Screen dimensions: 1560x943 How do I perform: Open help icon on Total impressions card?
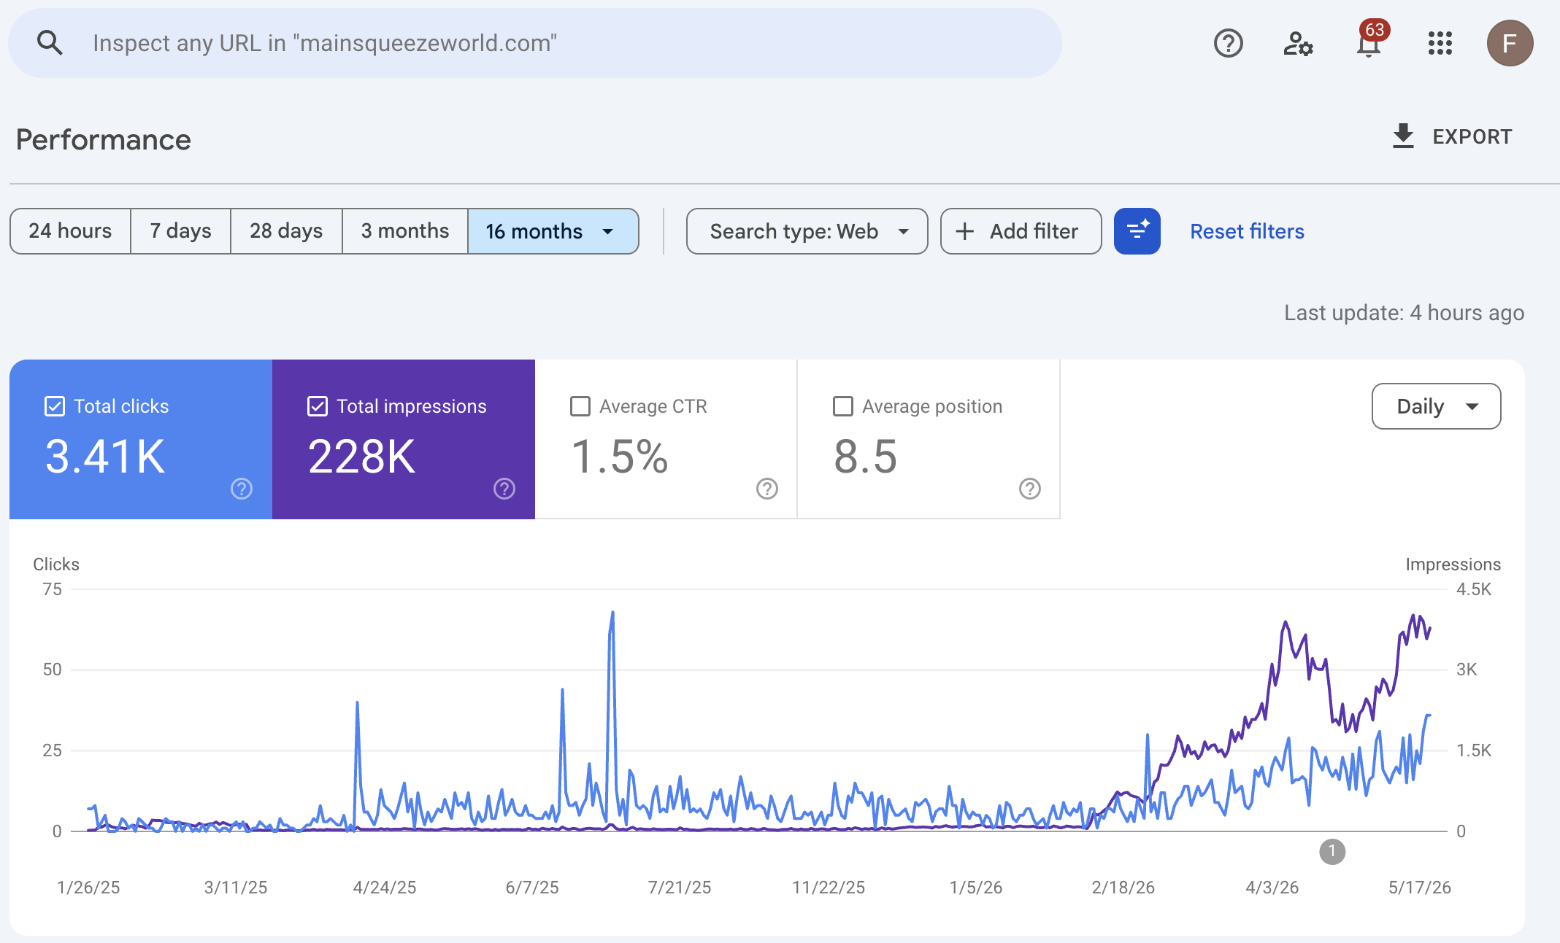504,489
